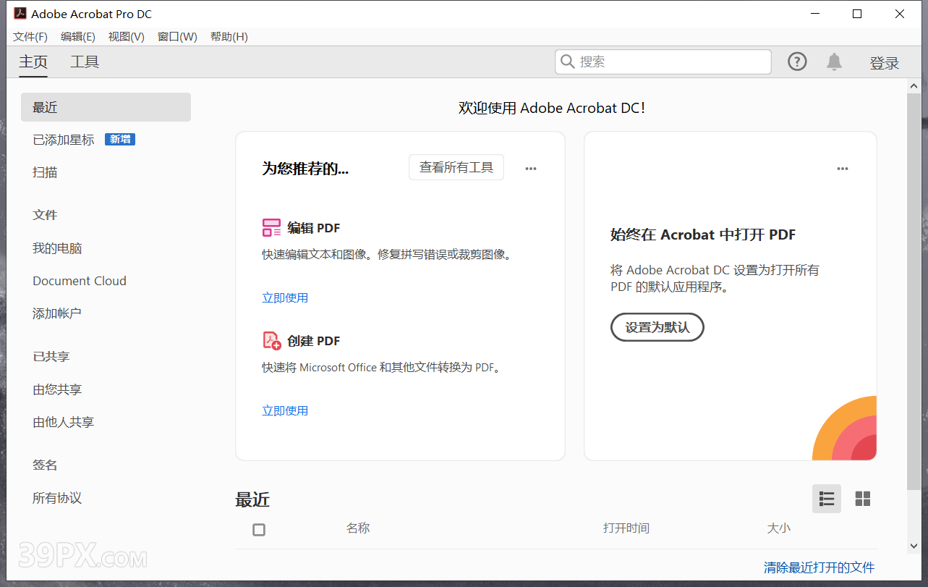928x587 pixels.
Task: Open the 视图(V) menu
Action: 127,37
